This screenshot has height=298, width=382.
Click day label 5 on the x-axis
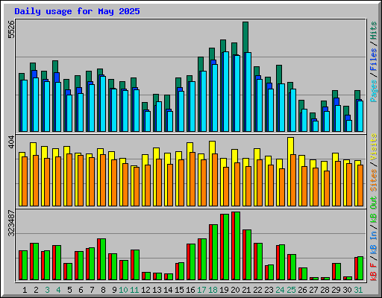tap(69, 290)
